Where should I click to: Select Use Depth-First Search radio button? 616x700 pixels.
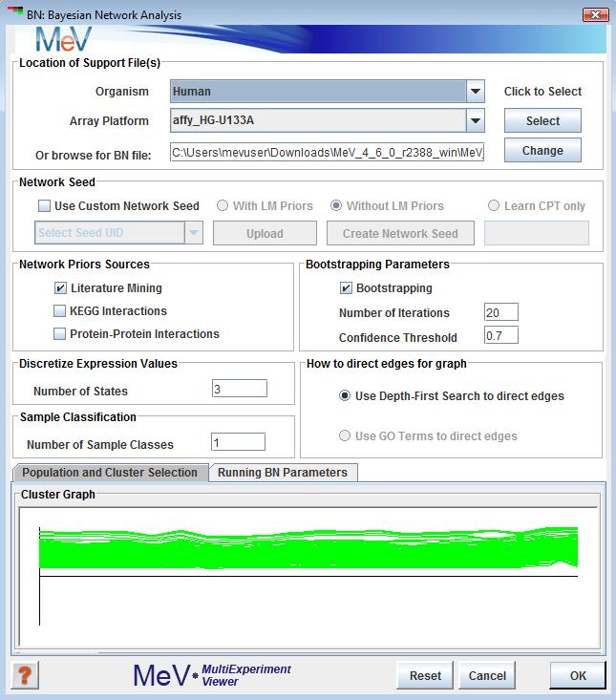coord(345,395)
